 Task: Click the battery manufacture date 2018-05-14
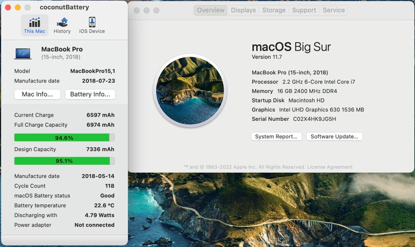pyautogui.click(x=98, y=176)
